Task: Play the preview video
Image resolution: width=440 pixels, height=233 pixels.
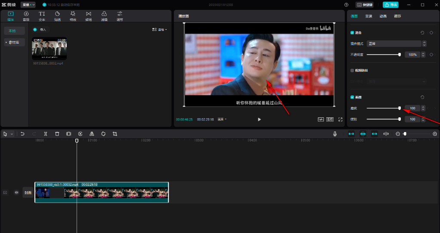Action: (259, 120)
